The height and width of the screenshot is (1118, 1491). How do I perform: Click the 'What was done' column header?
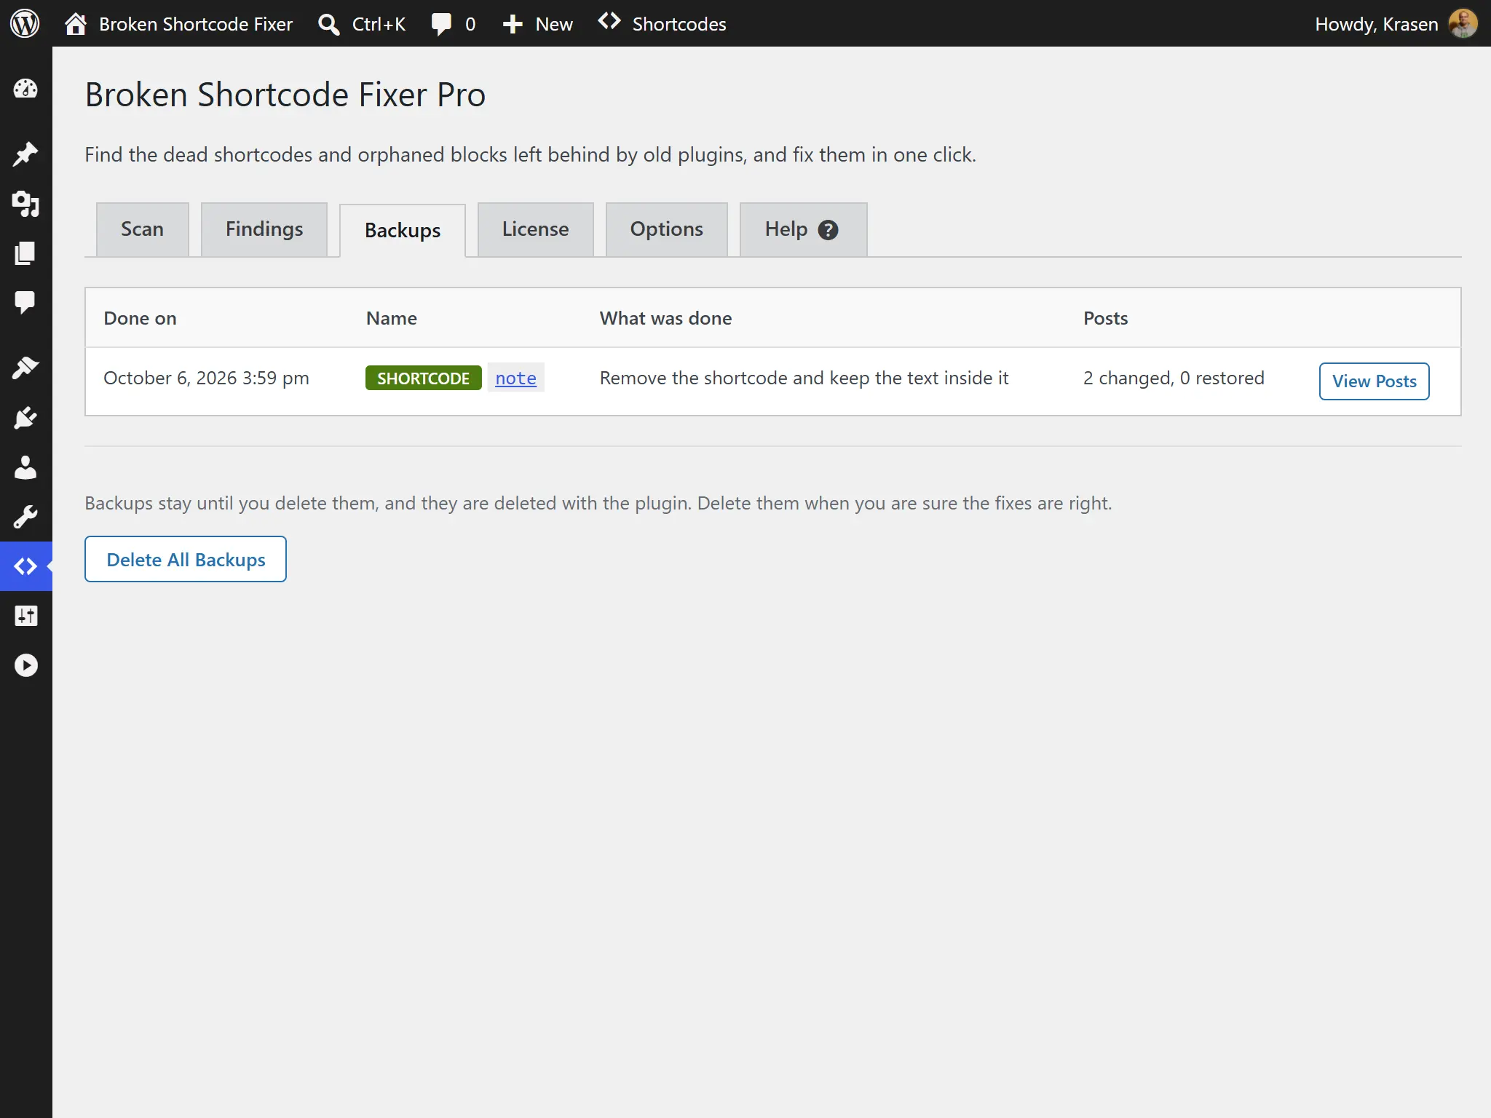pyautogui.click(x=665, y=318)
